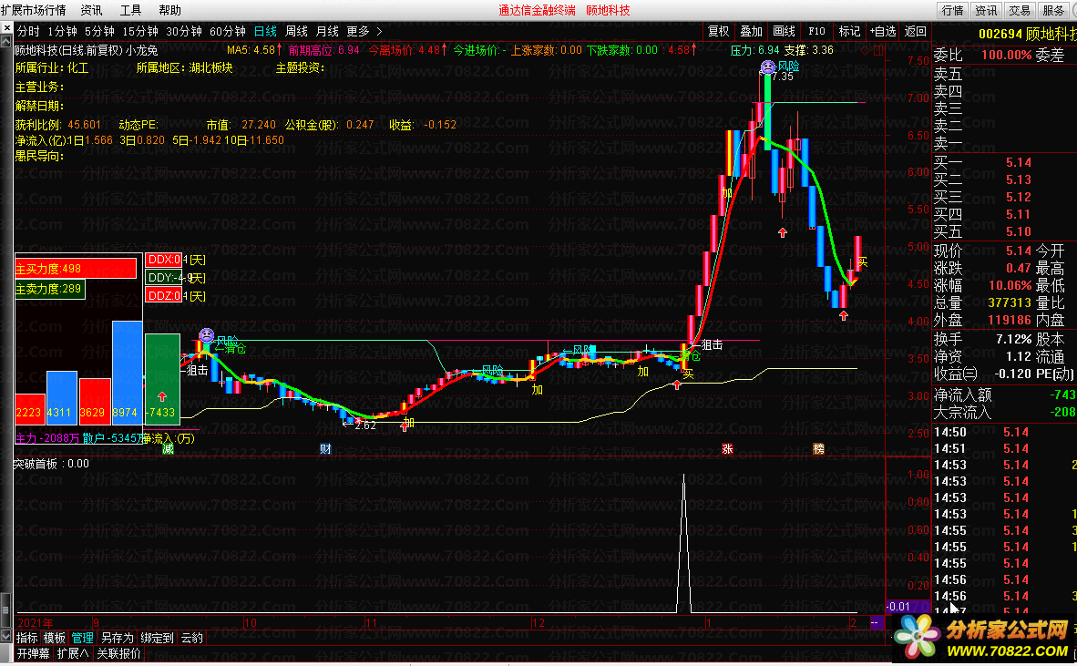Add stock via +自选 button

(883, 32)
